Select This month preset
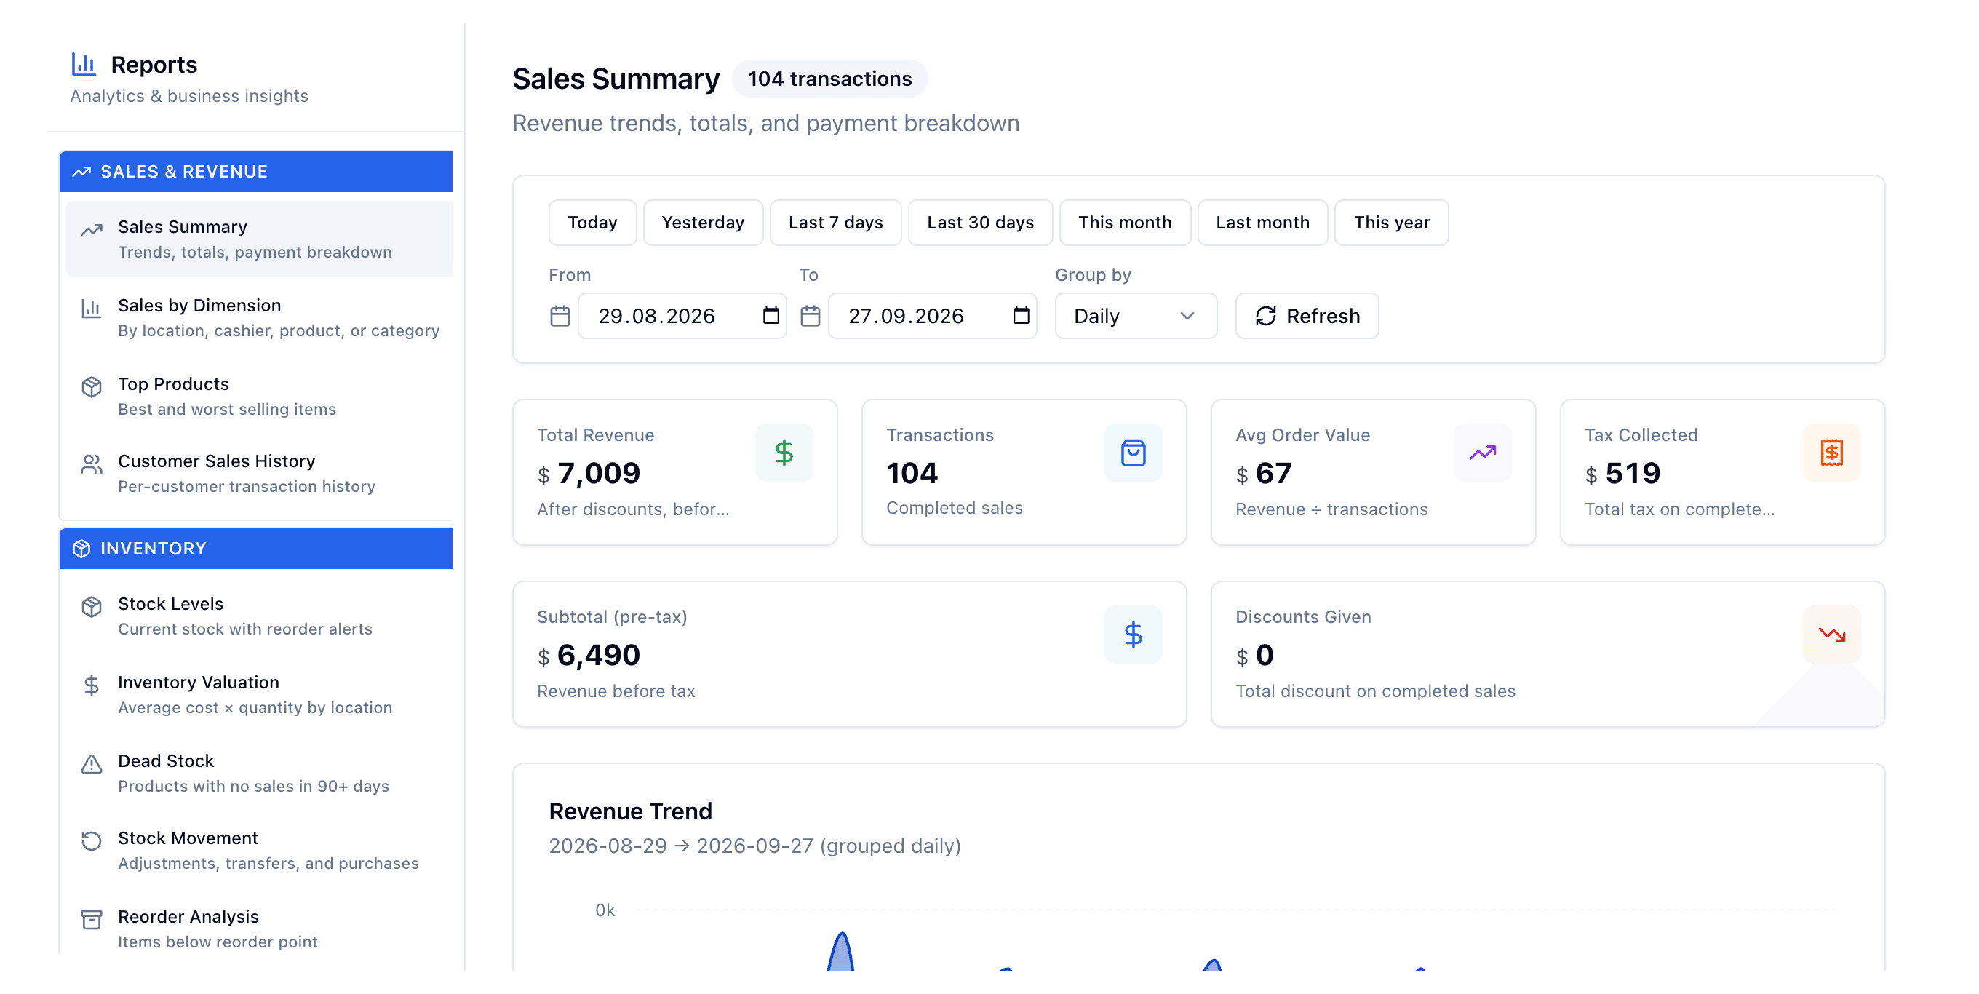 click(x=1125, y=223)
